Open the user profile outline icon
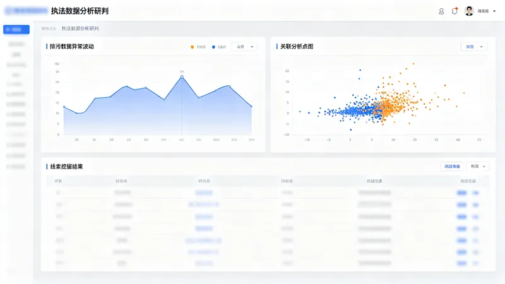The image size is (505, 284). (x=441, y=11)
